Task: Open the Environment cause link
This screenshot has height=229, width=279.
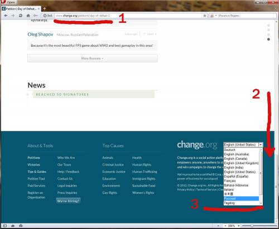Action: (x=111, y=186)
